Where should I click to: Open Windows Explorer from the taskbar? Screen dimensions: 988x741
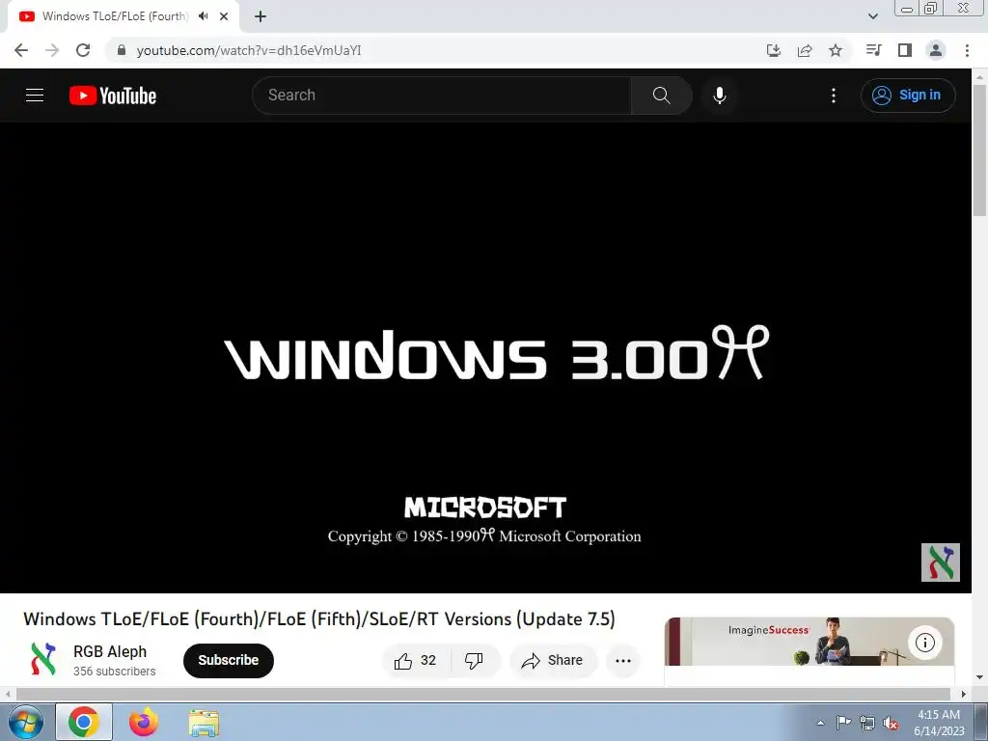pyautogui.click(x=204, y=723)
